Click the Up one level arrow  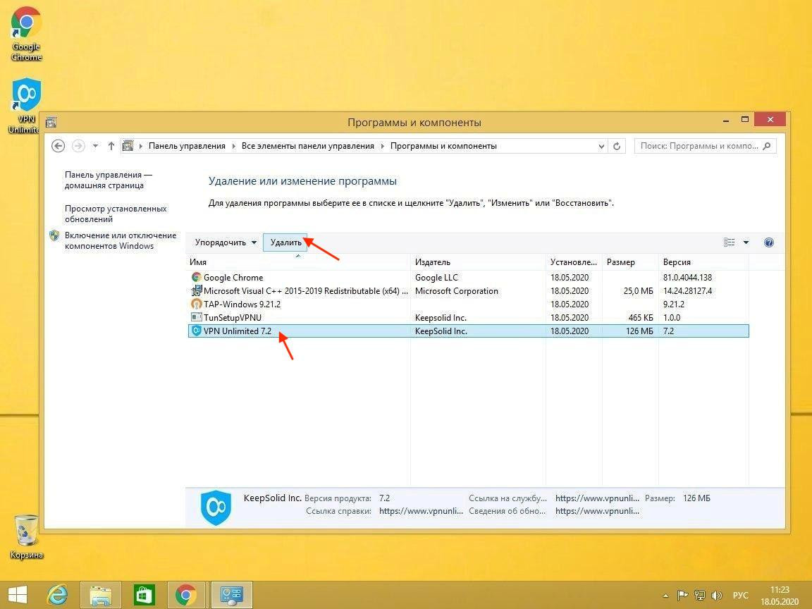pyautogui.click(x=111, y=146)
